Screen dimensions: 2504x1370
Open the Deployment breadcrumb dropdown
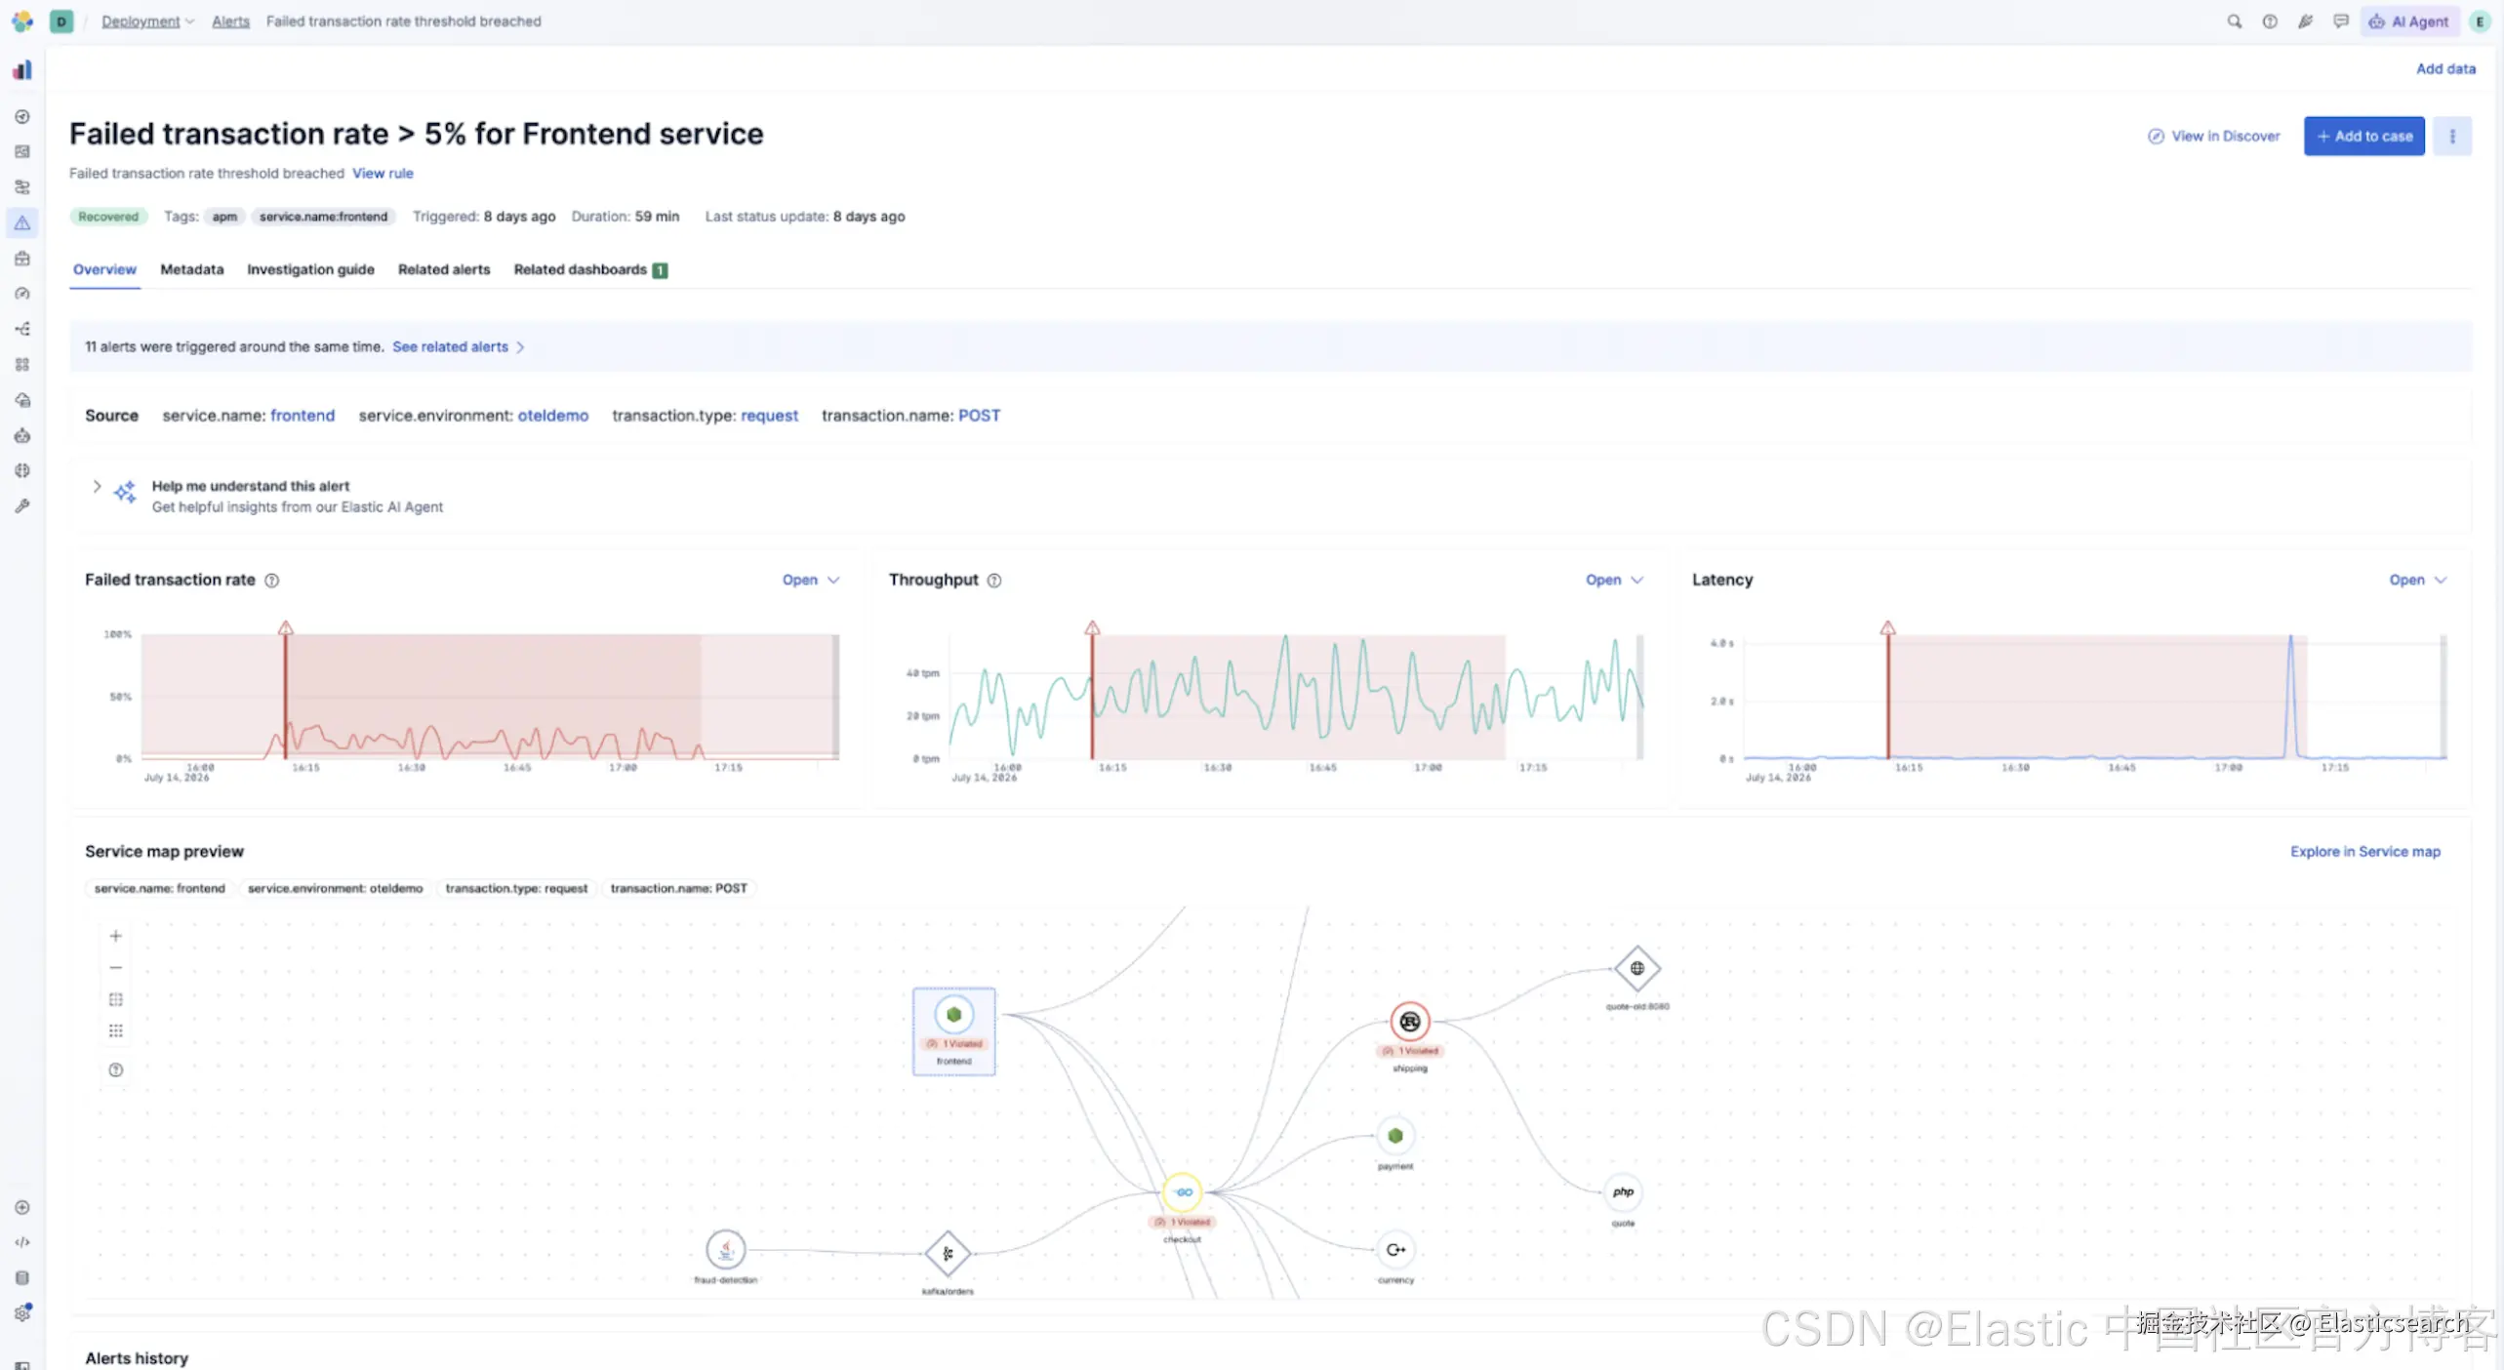coord(147,20)
